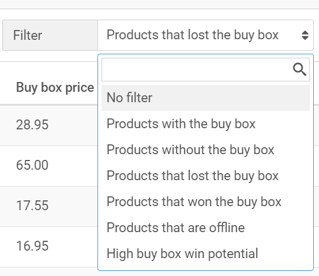Screen dimensions: 319x276
Task: Sort by the Buy box price column
Action: 55,88
